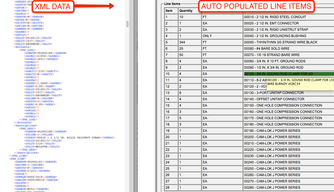Select OTDESC 00030 RIGID UNISTRUT STRAP XML line
Viewport: 334px width, 192px height.
click(69, 138)
